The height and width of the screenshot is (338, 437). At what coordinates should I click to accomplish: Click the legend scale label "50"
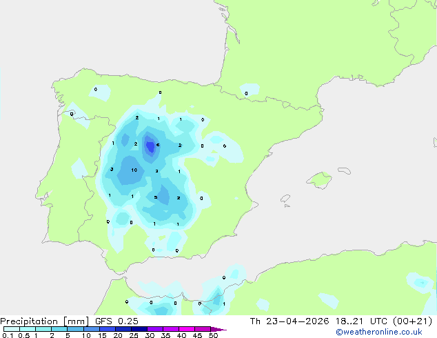click(x=213, y=335)
